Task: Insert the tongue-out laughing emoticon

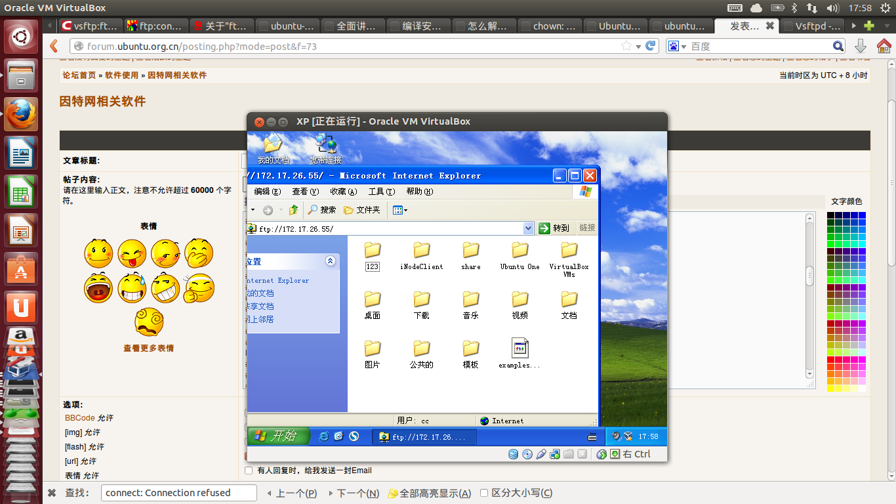Action: 132,253
